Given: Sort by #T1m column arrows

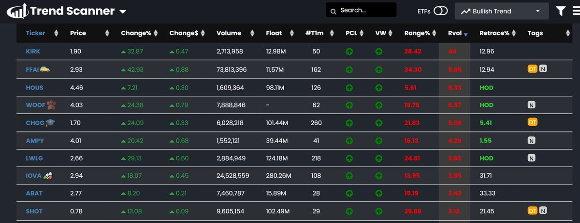Looking at the screenshot, I should (332, 33).
